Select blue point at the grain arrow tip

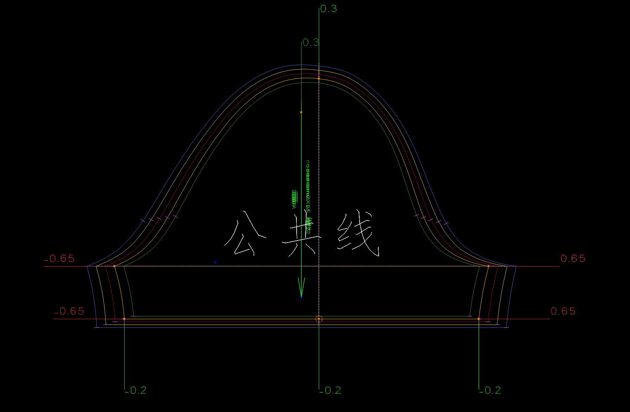[301, 297]
